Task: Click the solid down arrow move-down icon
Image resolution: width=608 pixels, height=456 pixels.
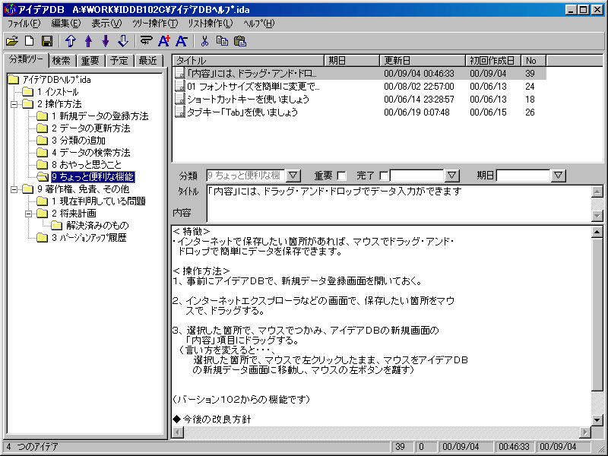Action: point(106,41)
